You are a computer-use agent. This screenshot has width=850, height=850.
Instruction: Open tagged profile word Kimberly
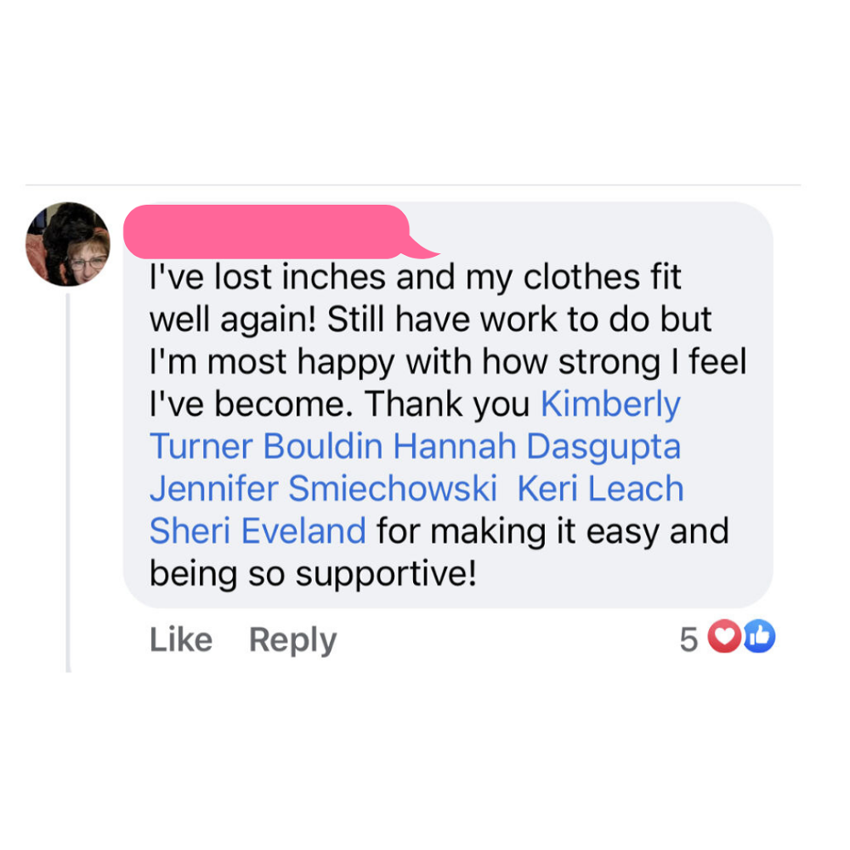610,405
